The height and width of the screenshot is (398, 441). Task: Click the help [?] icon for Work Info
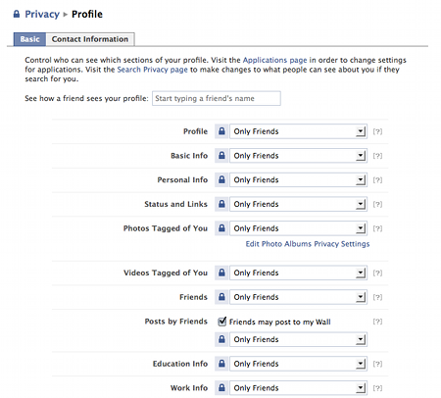coord(377,388)
